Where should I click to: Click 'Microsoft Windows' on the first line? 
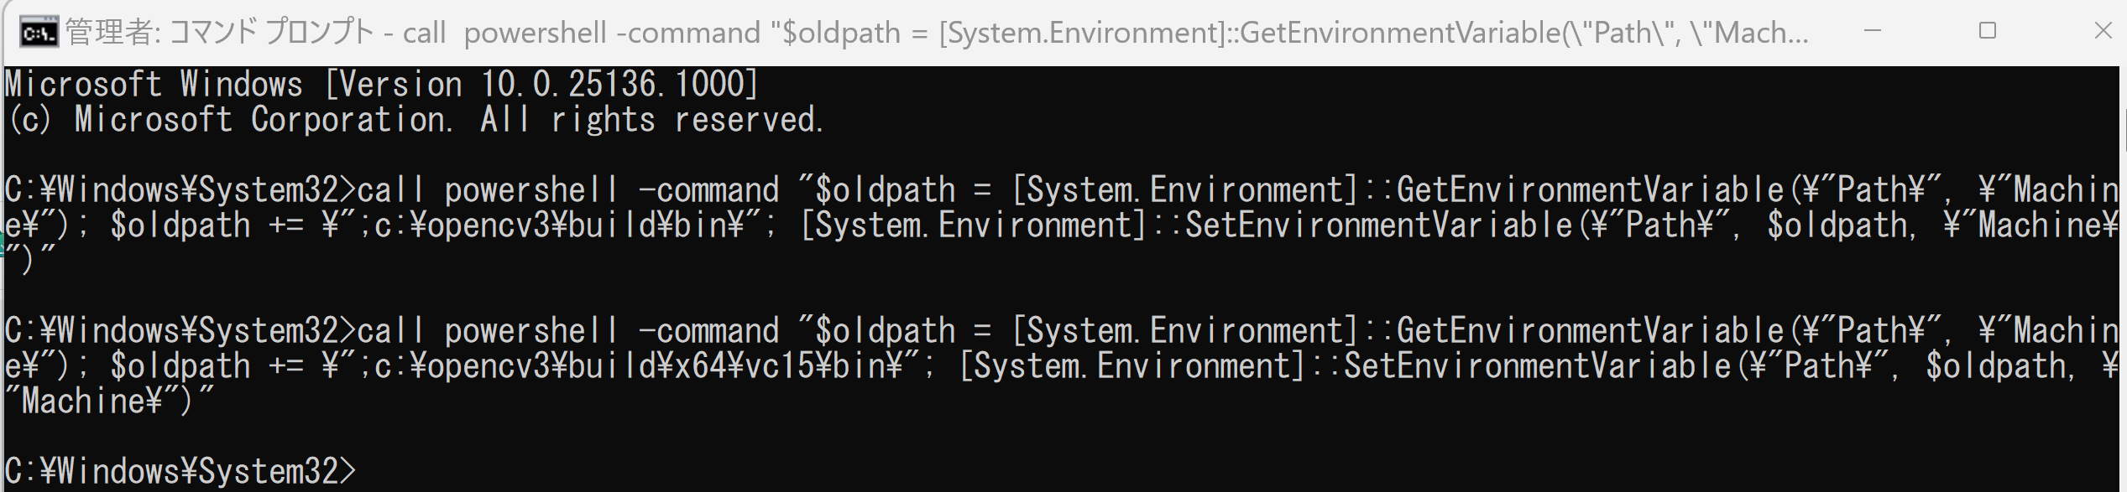[154, 84]
